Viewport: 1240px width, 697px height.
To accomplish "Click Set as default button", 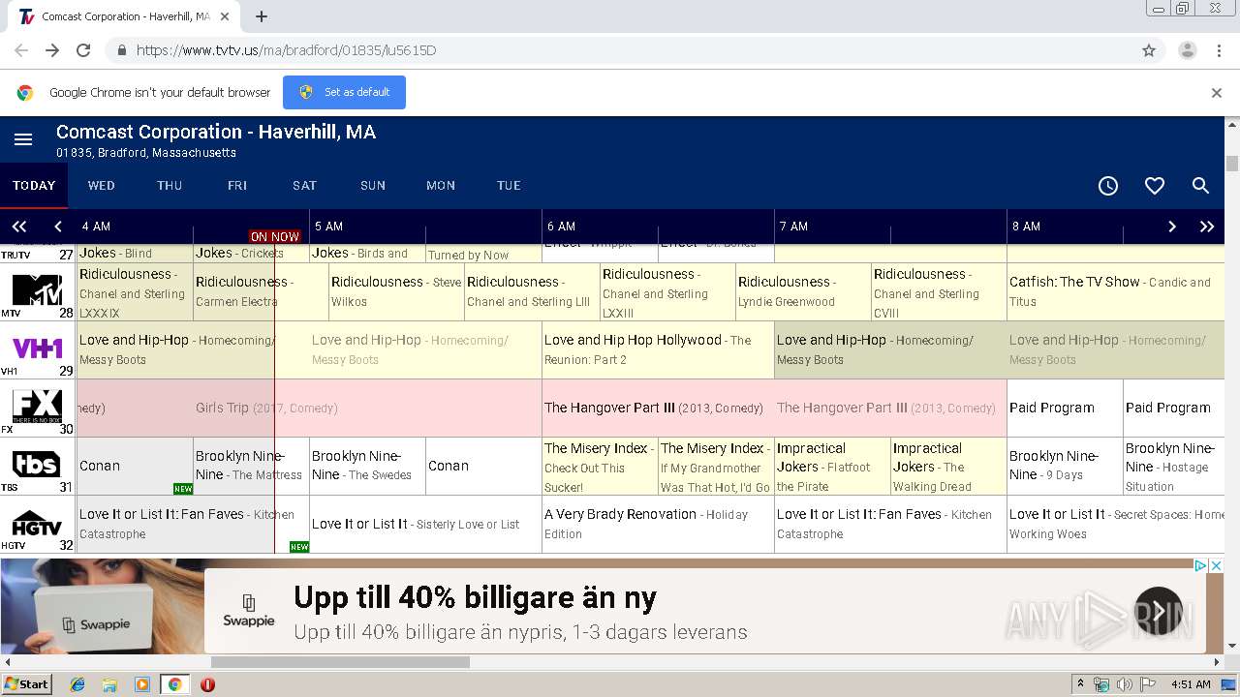I will (344, 92).
